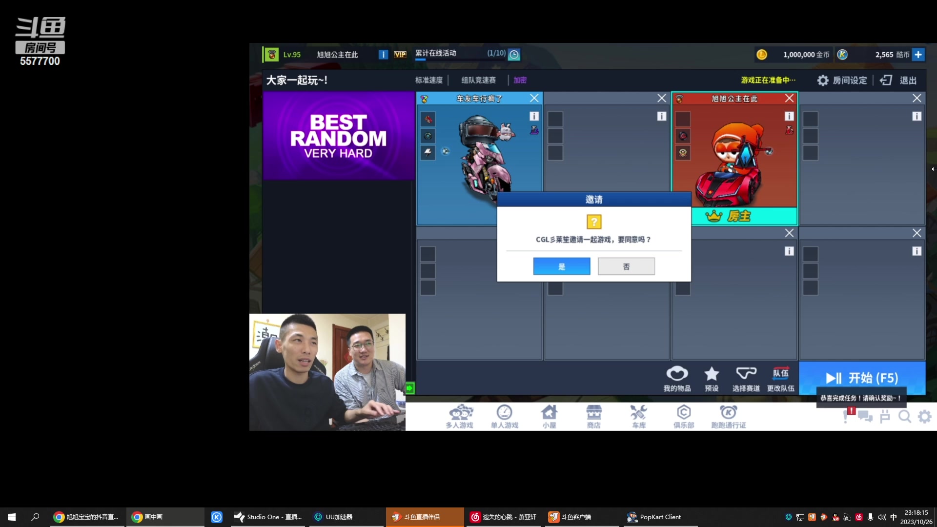
Task: Click the lightning item icon in 车友车行疯了 slot
Action: click(428, 152)
